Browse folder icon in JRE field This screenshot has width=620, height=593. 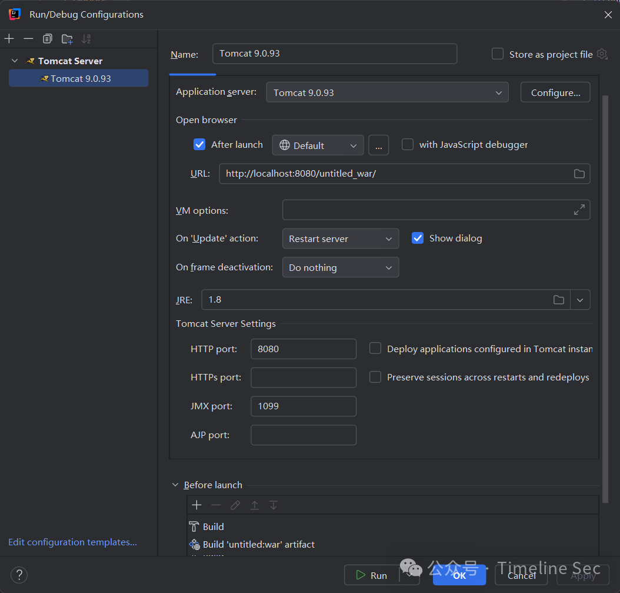pyautogui.click(x=558, y=300)
